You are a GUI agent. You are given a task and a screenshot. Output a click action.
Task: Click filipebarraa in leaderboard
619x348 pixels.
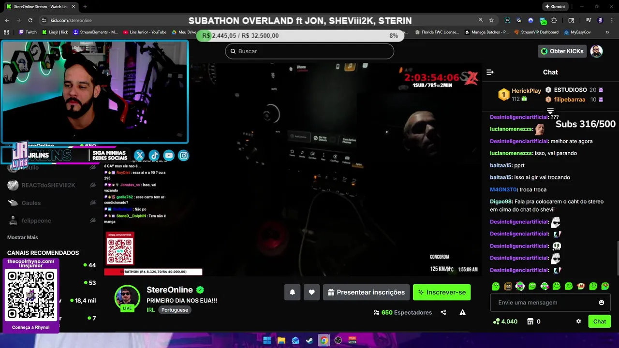click(x=570, y=100)
